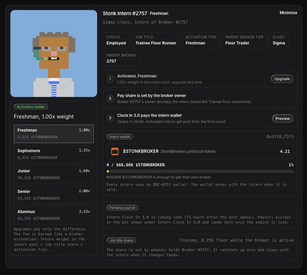Viewport: 307px width, 275px height.
Task: Click '18,333 $STONKBROKER' cost under Junior
Action: click(x=38, y=178)
